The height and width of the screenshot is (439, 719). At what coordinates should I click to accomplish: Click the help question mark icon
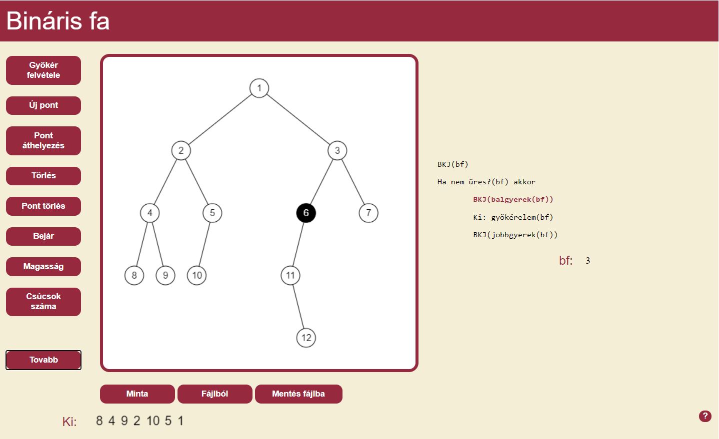click(x=705, y=416)
